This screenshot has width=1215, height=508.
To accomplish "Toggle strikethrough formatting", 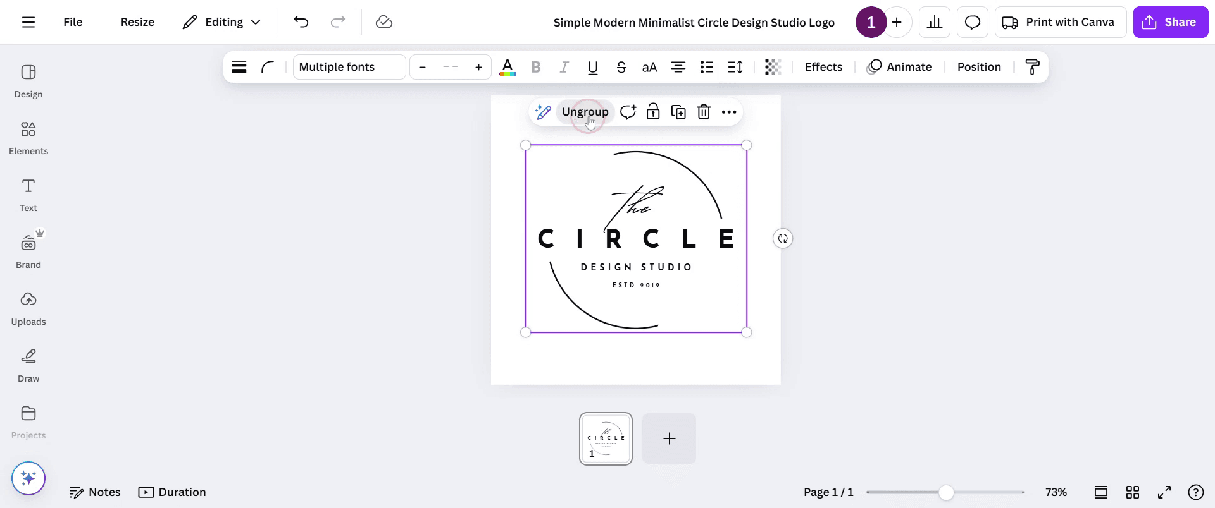I will pos(621,67).
